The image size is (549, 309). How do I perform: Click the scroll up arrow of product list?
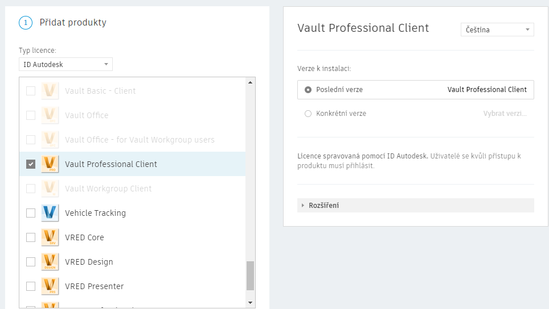pyautogui.click(x=250, y=83)
